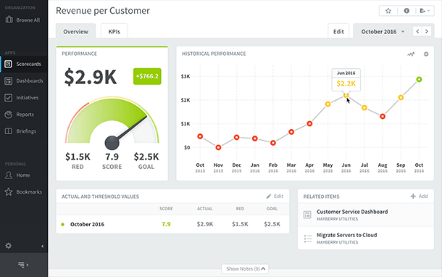The height and width of the screenshot is (277, 442).
Task: Open the Scorecards app
Action: [24, 64]
